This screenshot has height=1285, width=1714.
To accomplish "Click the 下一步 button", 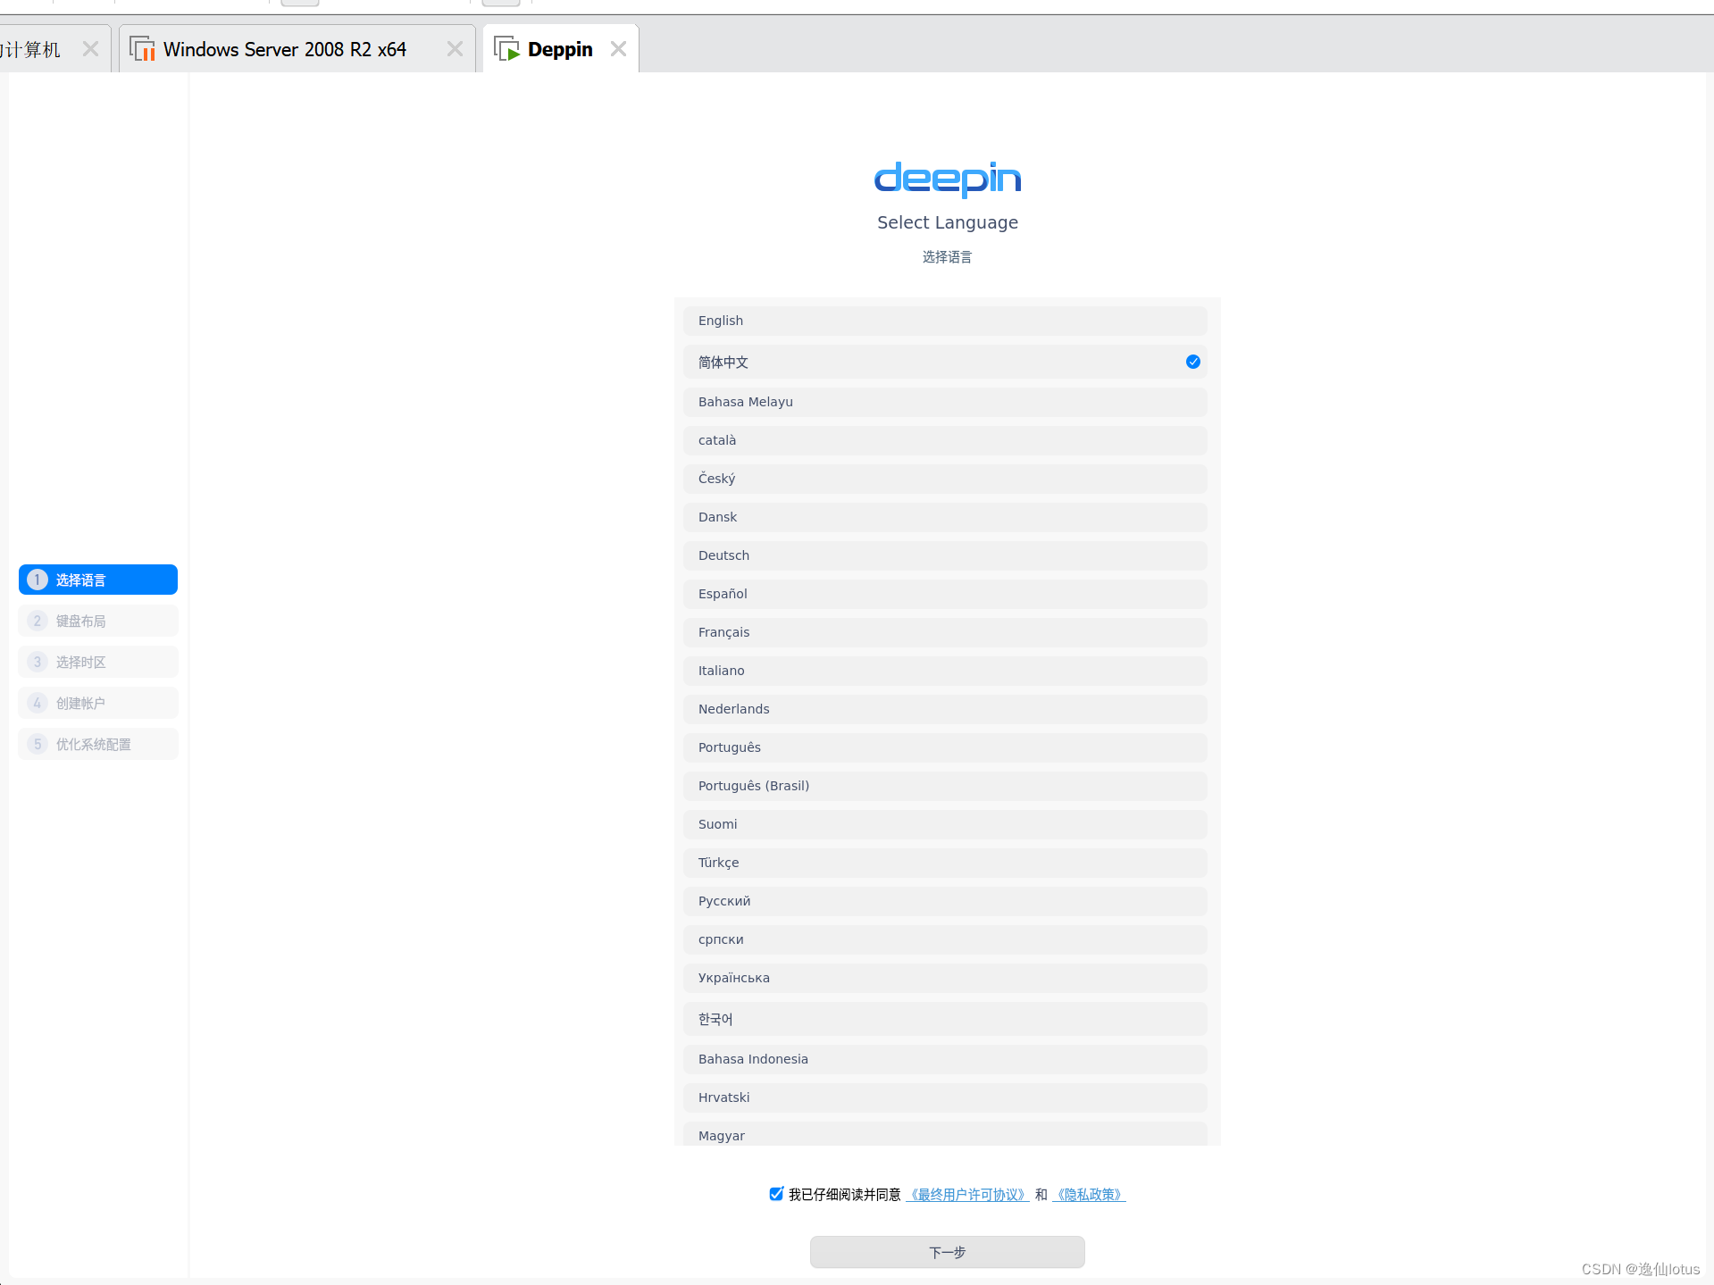I will click(946, 1252).
